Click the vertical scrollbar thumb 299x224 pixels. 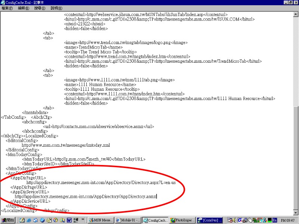click(296, 158)
